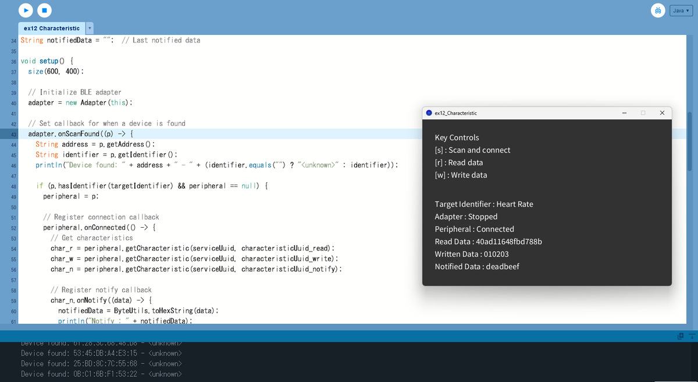Click the scroll-to-bottom arrow icon above console
This screenshot has width=698, height=382.
coord(692,336)
